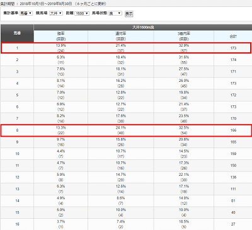This screenshot has width=252, height=230.
Task: Click the 24.1% 連対率 cell in row 8
Action: 121,128
